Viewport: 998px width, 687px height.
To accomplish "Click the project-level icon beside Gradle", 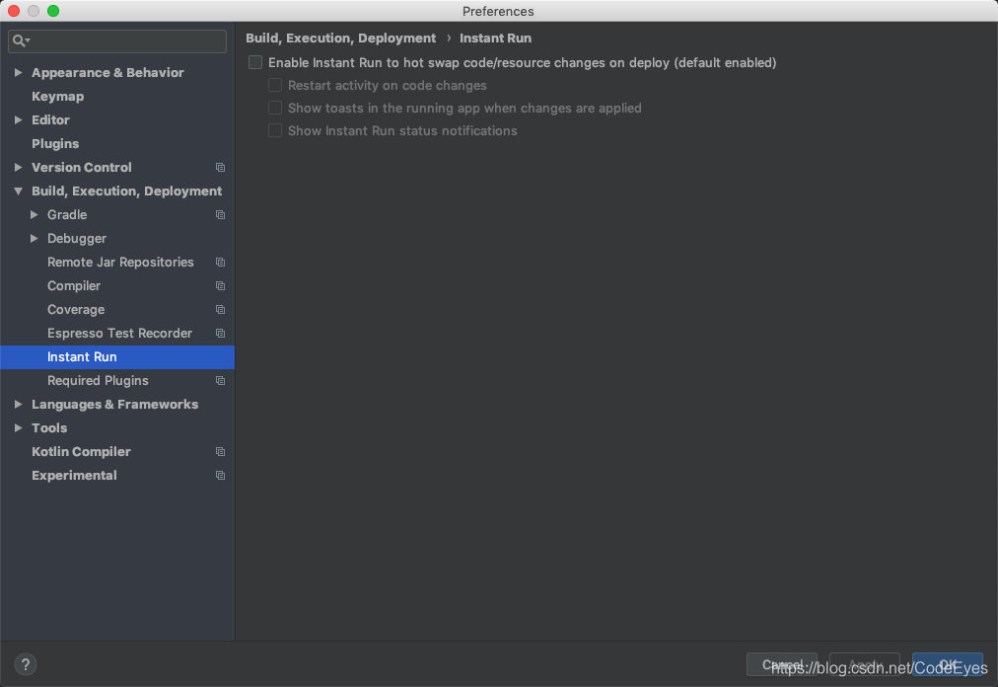I will click(220, 215).
